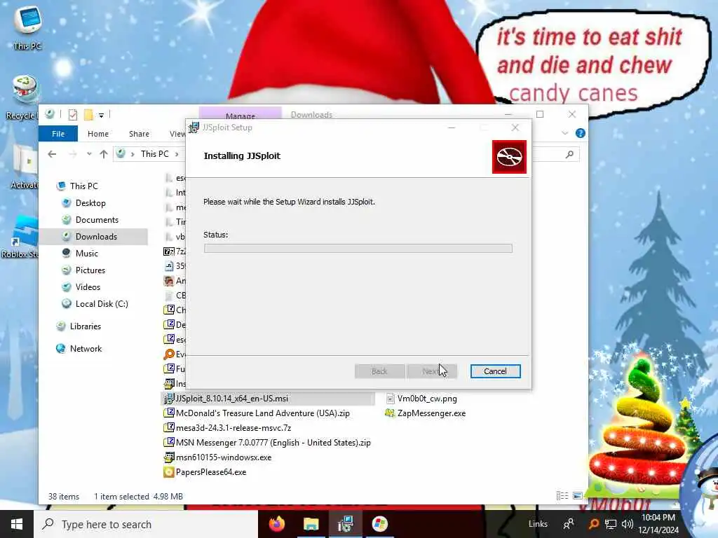This screenshot has height=538, width=718.
Task: Open the Windows Start menu
Action: (17, 524)
